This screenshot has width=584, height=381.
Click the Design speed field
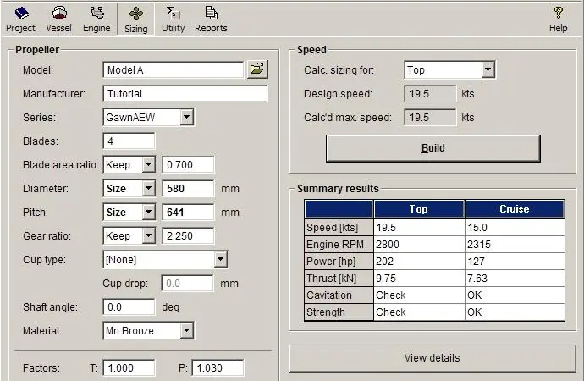tap(430, 93)
